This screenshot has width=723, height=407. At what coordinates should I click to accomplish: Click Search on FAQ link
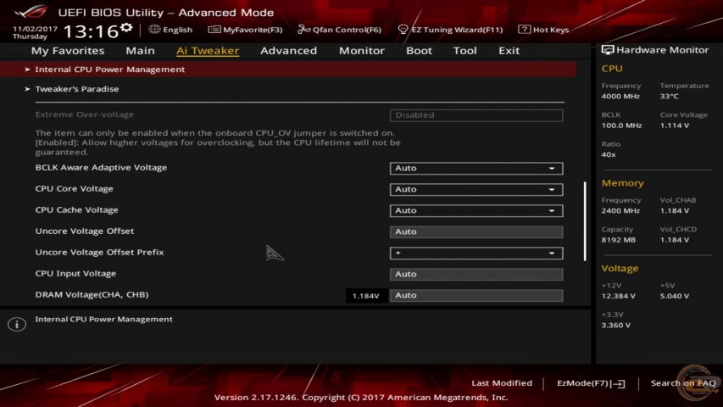coord(683,383)
